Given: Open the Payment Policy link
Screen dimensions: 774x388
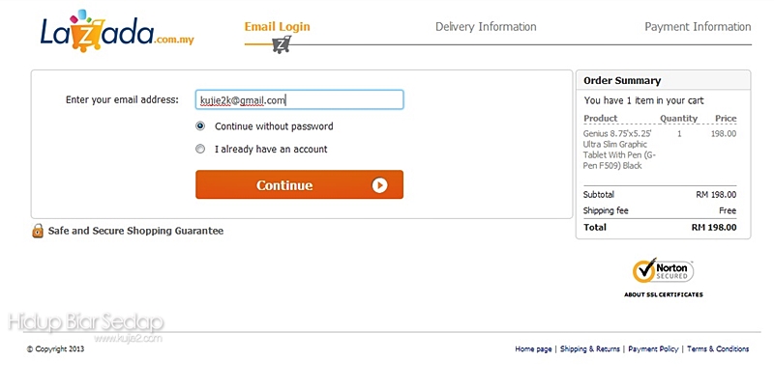Looking at the screenshot, I should coord(653,349).
